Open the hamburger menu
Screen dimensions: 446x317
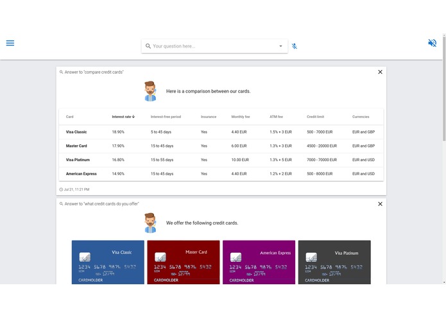click(10, 43)
